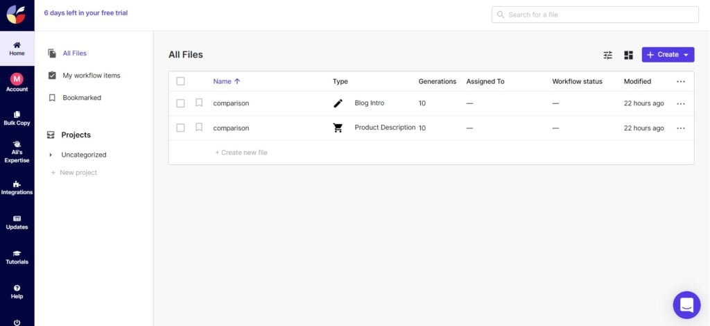Switch to grid layout view icon
Viewport: 710px width, 326px height.
click(628, 55)
